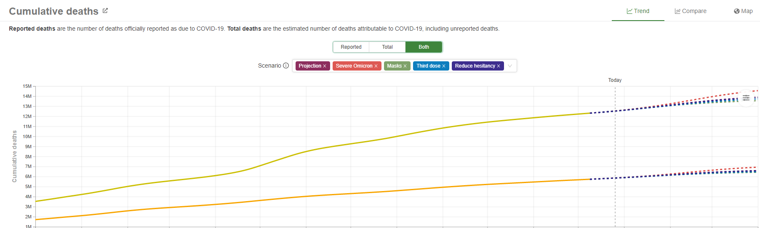Click the Cumulative deaths heading
Image resolution: width=760 pixels, height=228 pixels.
tap(53, 11)
